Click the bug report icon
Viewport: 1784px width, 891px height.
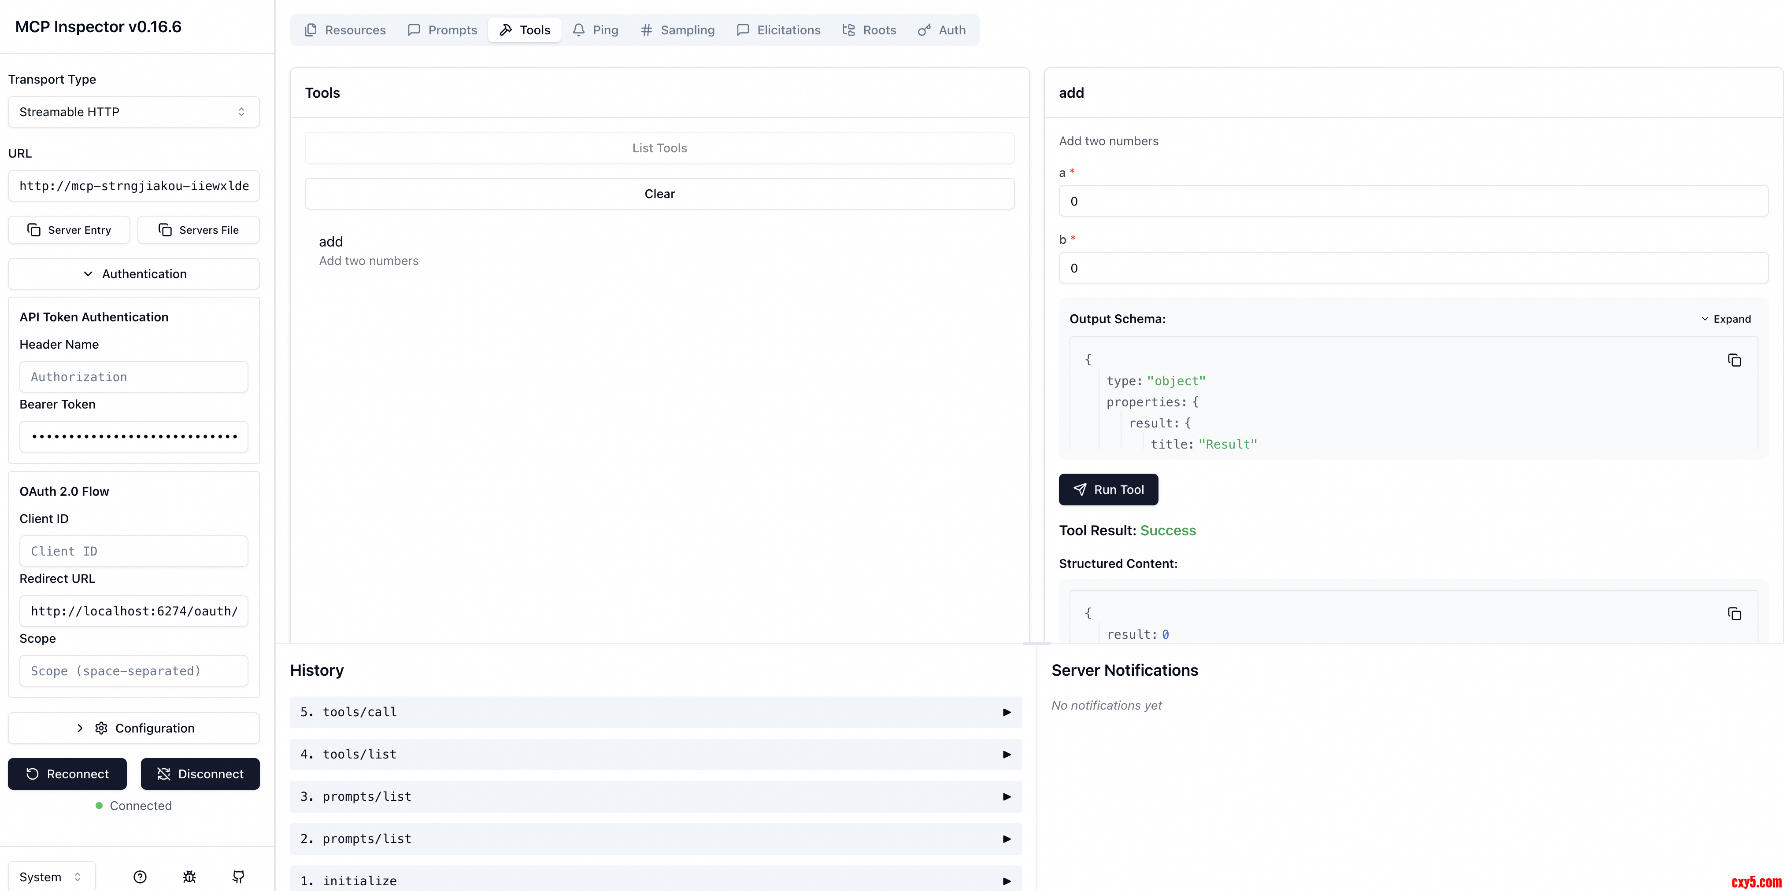pos(189,876)
